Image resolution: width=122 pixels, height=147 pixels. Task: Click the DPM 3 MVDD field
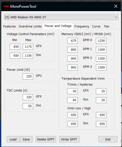[x=101, y=67]
